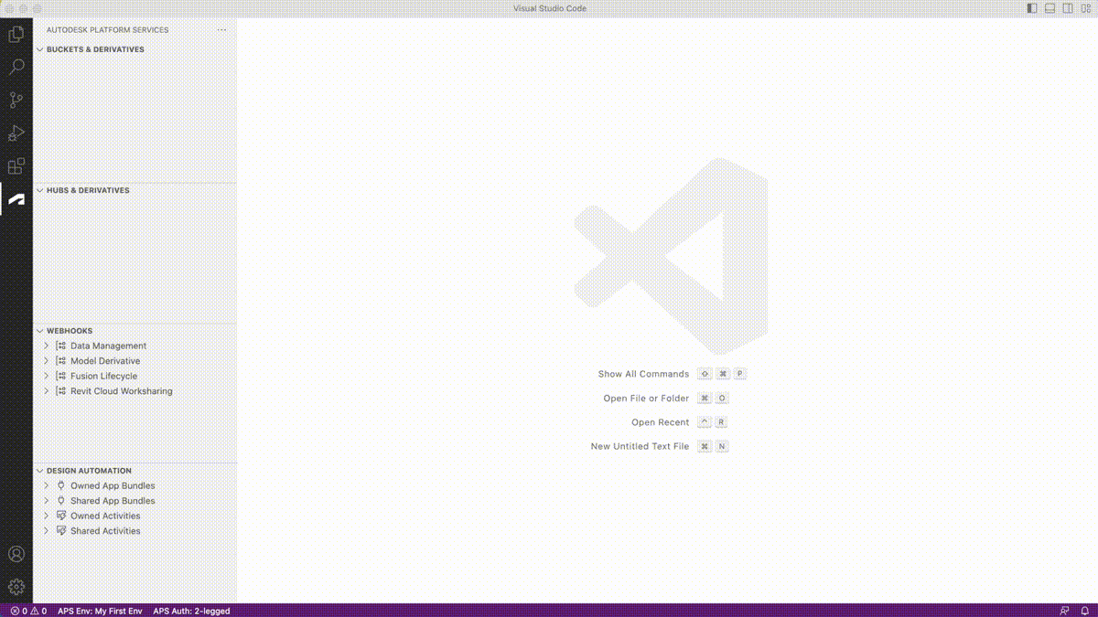
Task: Click New Untitled Text File shortcut
Action: pyautogui.click(x=660, y=446)
